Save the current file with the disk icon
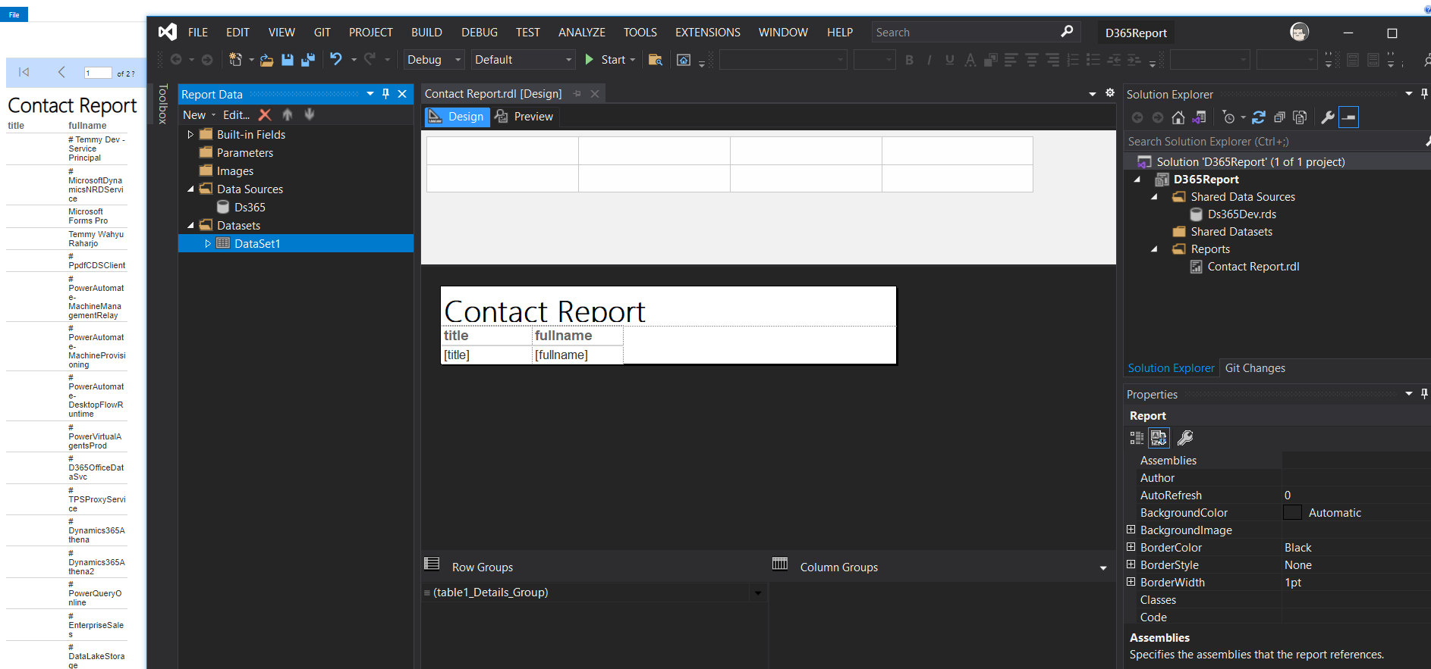The height and width of the screenshot is (669, 1431). [x=288, y=59]
